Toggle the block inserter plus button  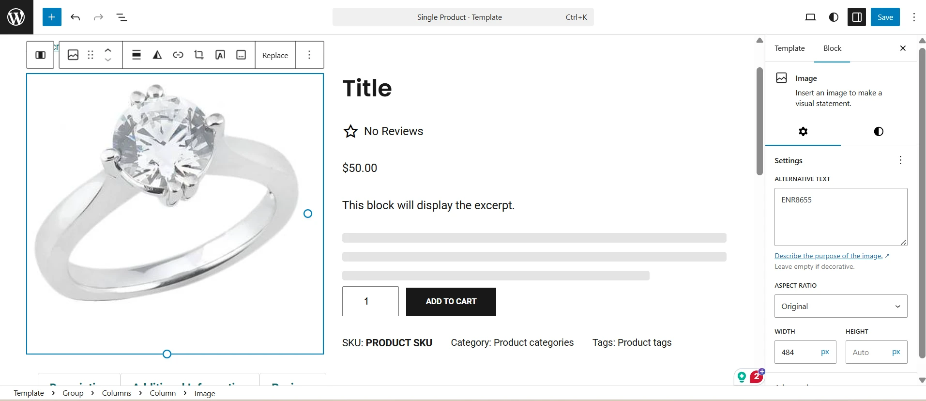[52, 17]
